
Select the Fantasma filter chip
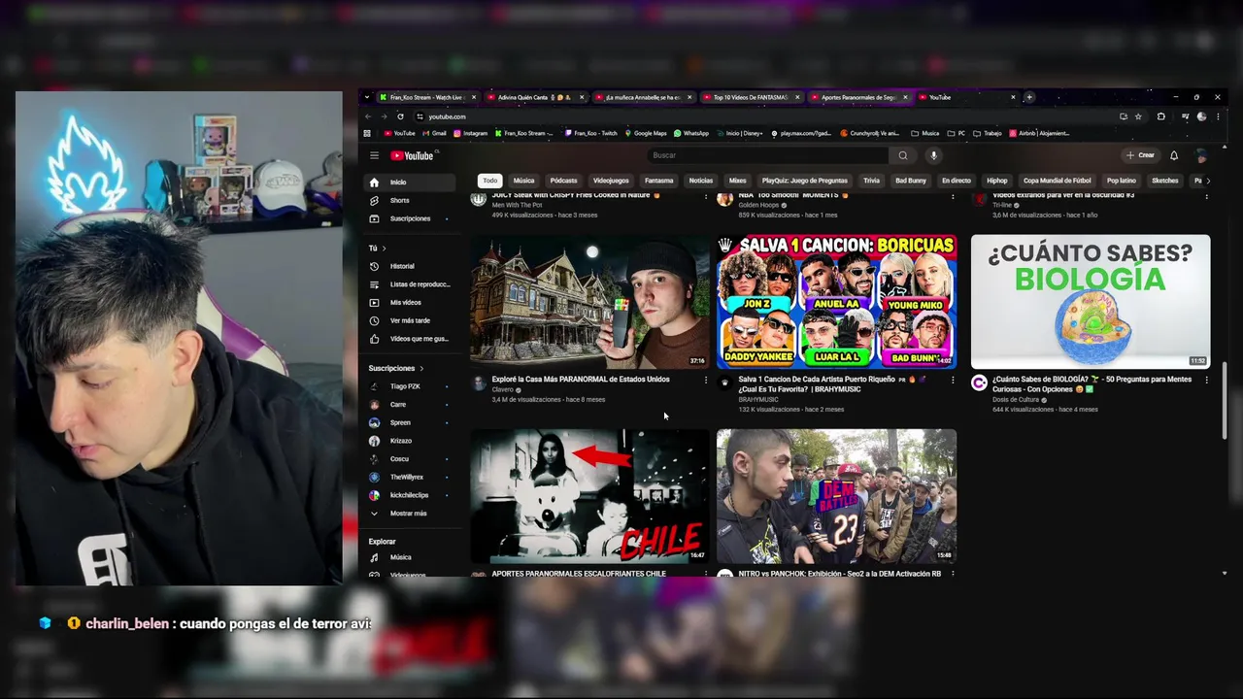658,181
